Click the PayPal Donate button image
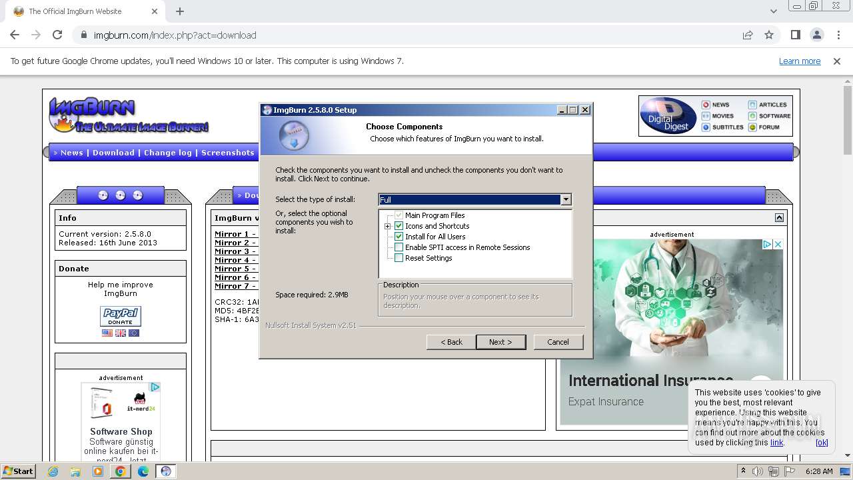 pyautogui.click(x=121, y=316)
